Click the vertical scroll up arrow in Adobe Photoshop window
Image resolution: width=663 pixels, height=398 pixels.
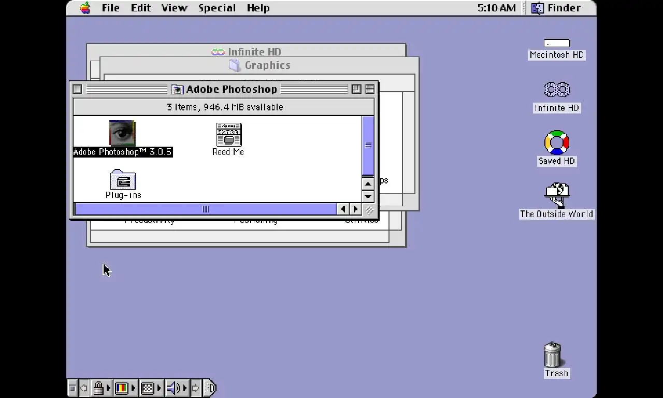[368, 183]
